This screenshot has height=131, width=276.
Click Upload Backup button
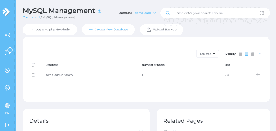(162, 30)
